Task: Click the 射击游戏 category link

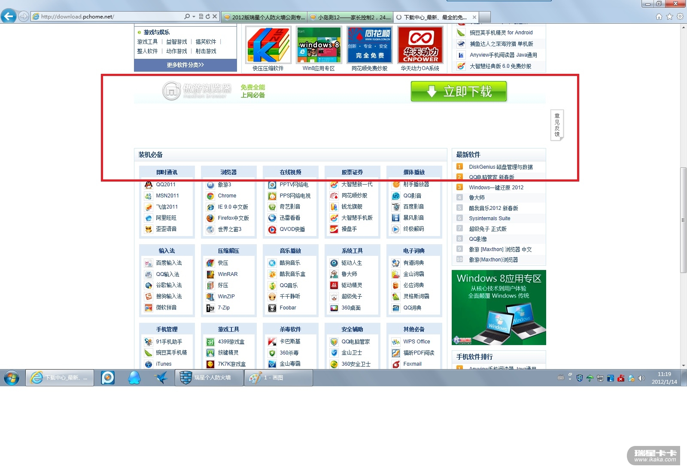Action: tap(206, 51)
